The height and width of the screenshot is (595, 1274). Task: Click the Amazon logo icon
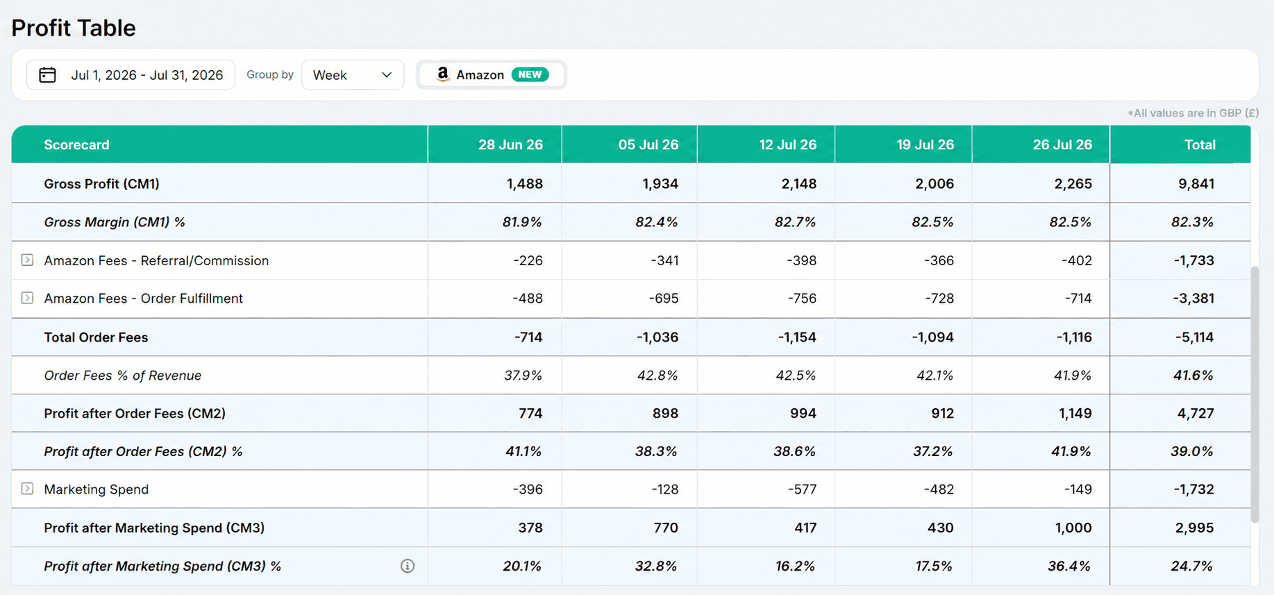tap(442, 74)
